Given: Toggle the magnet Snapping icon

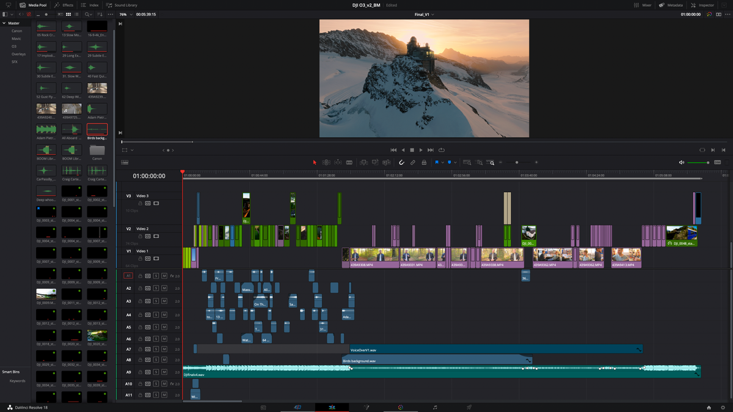Looking at the screenshot, I should [x=401, y=162].
